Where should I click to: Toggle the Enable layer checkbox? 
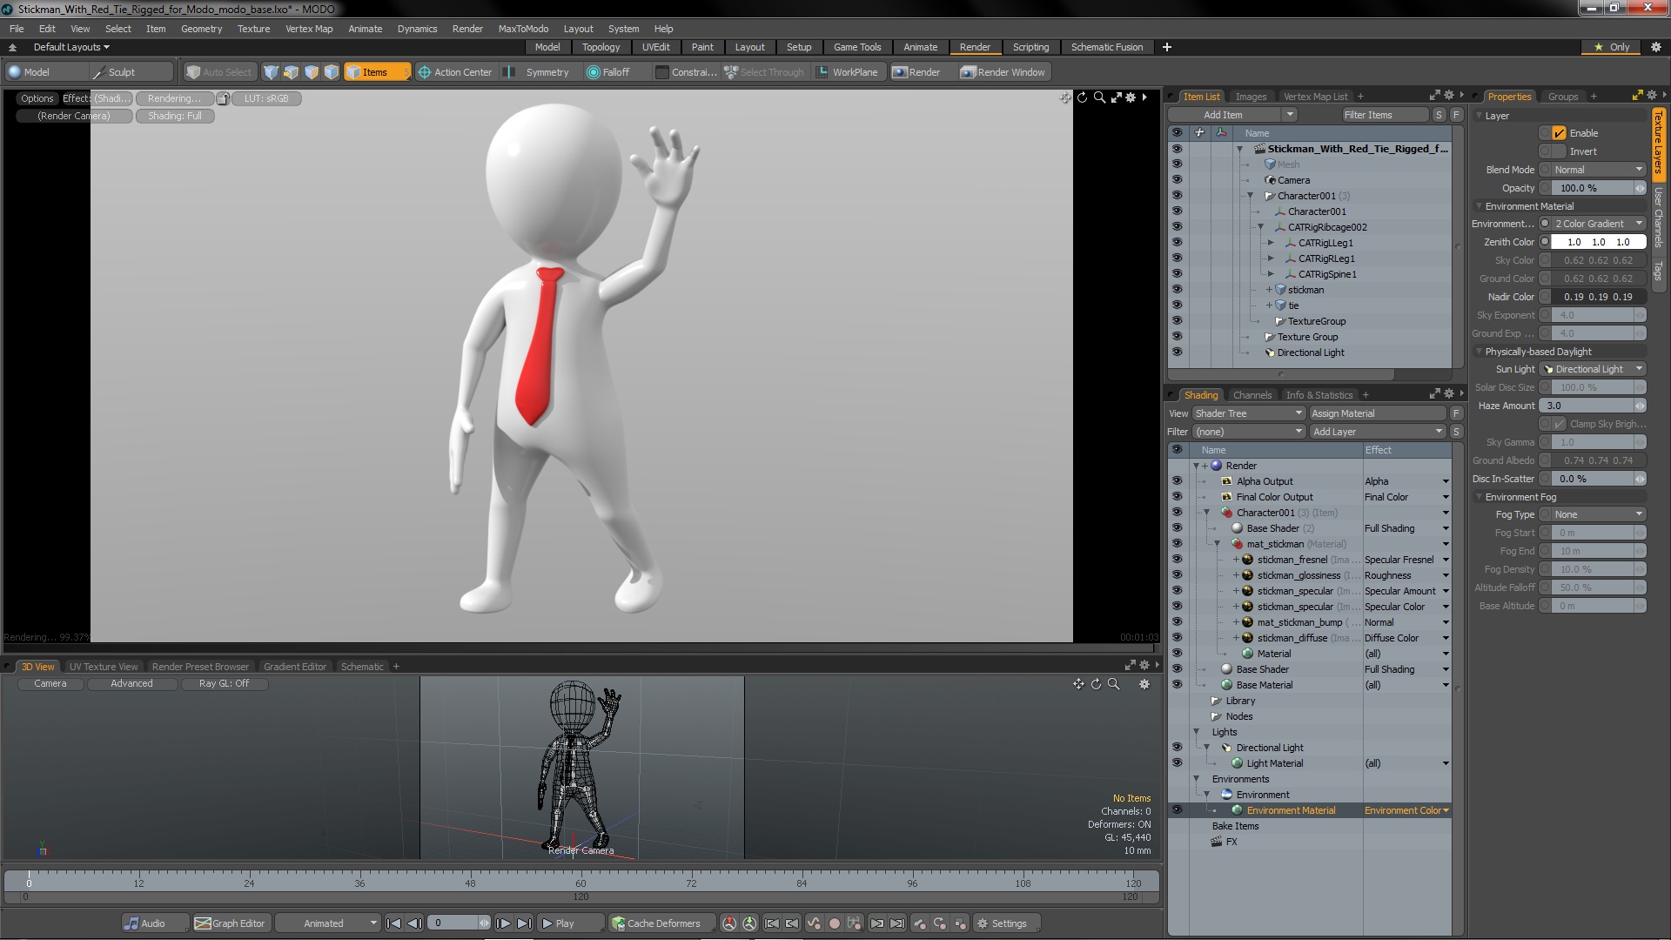[1559, 133]
